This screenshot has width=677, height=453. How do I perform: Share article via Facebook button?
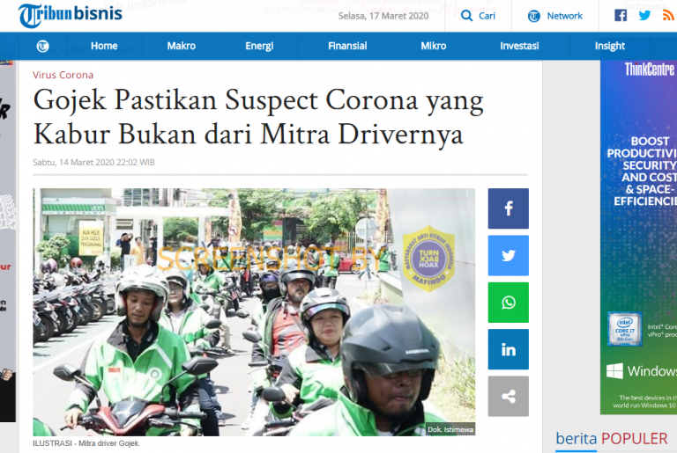click(508, 208)
